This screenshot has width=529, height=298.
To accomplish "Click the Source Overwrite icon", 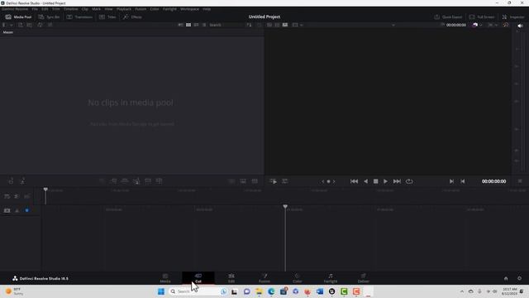I will 160,181.
